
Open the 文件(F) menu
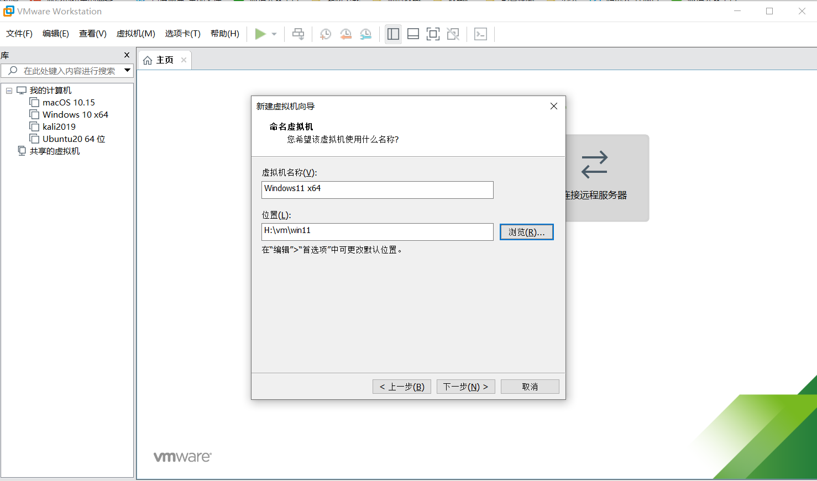coord(19,34)
